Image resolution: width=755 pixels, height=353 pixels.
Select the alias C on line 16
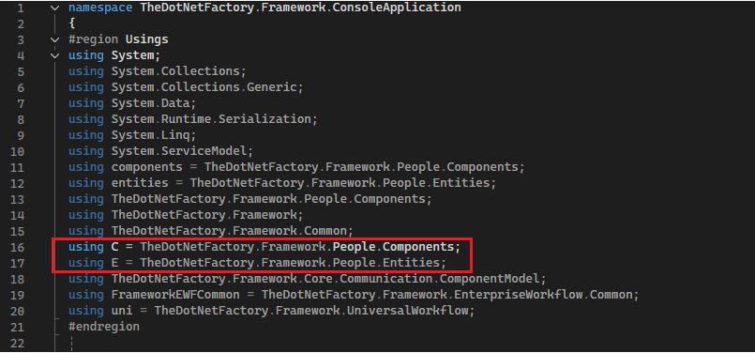click(x=114, y=248)
